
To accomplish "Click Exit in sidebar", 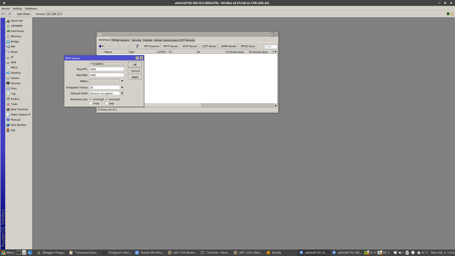I will (19, 130).
